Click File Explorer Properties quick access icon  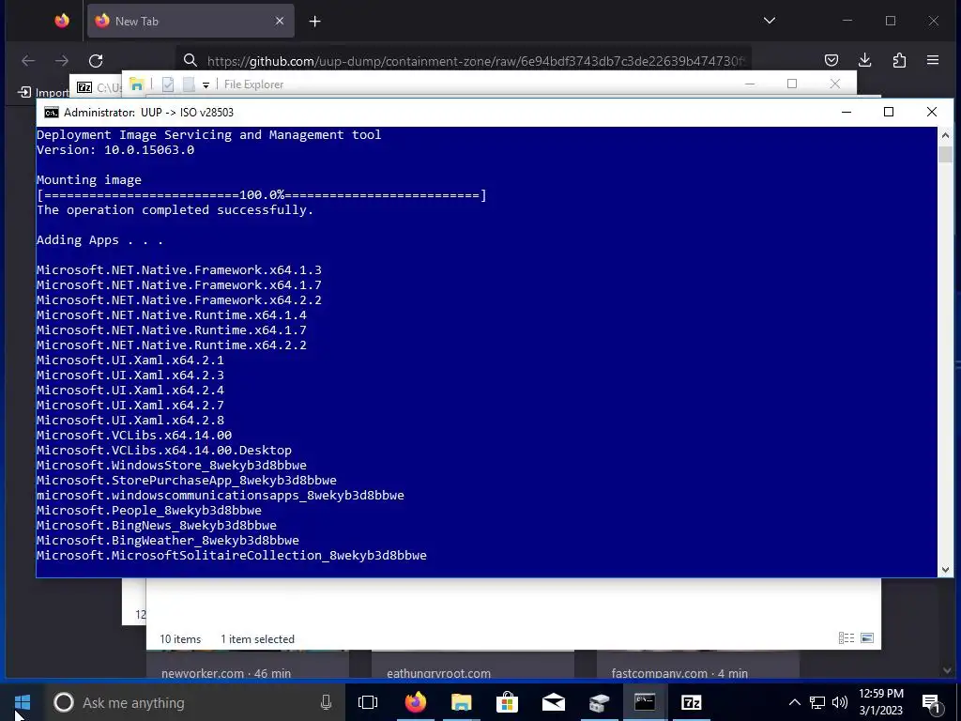168,84
